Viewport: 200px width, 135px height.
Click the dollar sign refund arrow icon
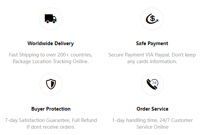152,19
